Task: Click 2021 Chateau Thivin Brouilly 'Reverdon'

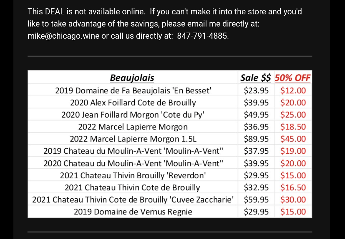Action: [133, 175]
